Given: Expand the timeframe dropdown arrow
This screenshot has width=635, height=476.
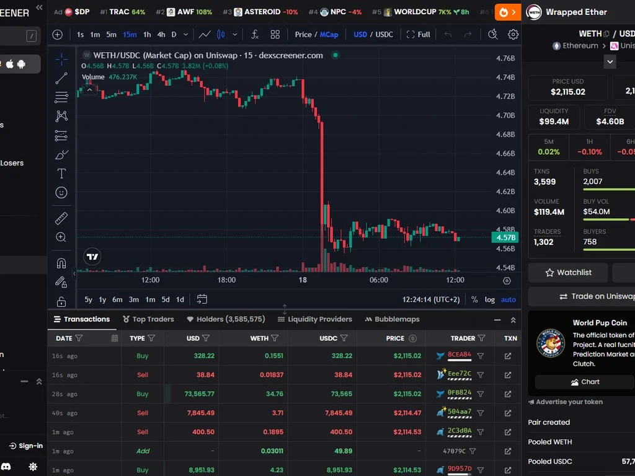Looking at the screenshot, I should [186, 35].
